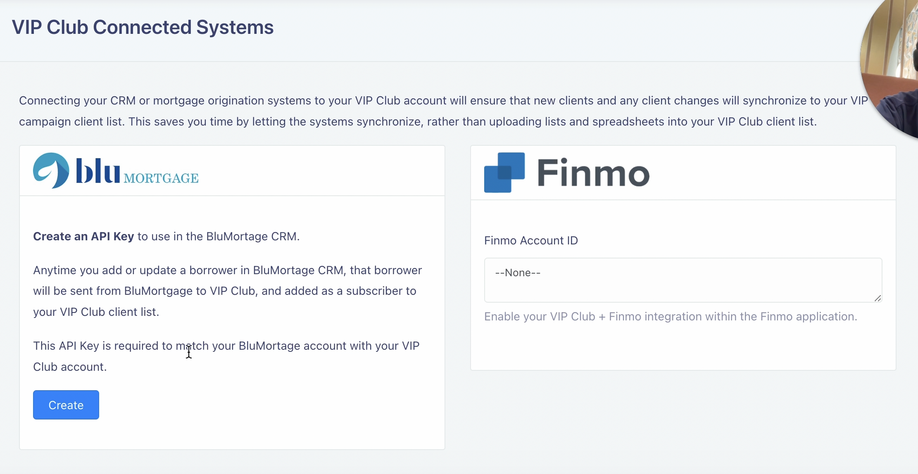Click the blue Create button
The width and height of the screenshot is (918, 474).
pyautogui.click(x=66, y=405)
